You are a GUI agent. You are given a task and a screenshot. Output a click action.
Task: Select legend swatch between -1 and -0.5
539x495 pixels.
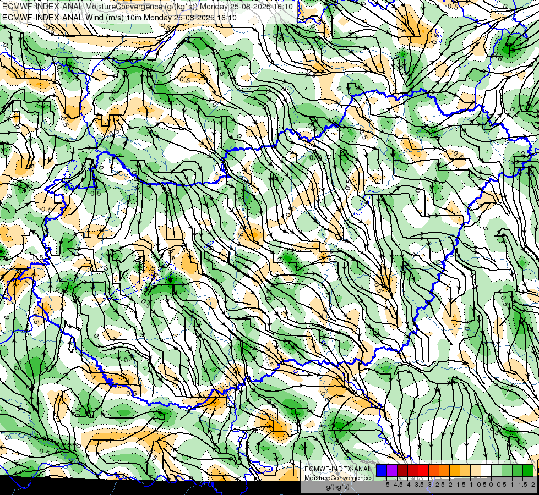(476, 470)
